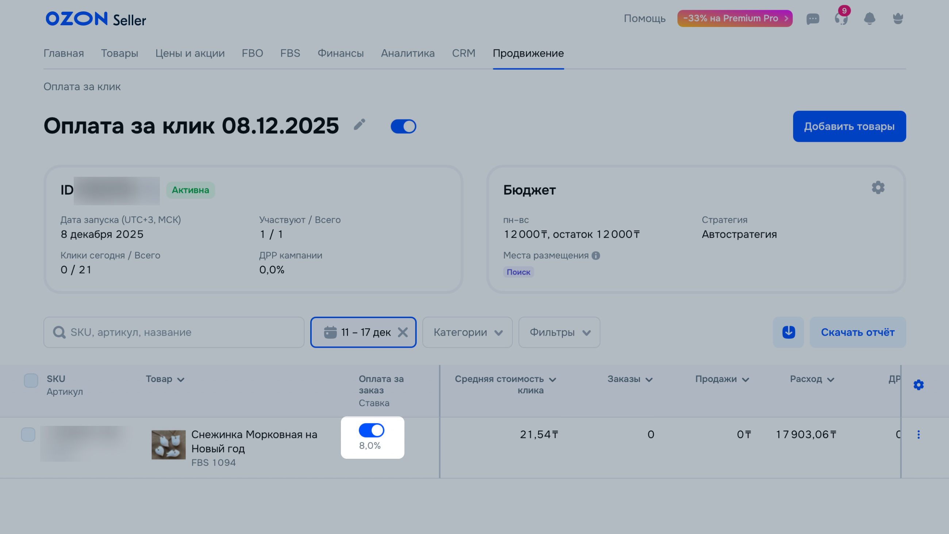
Task: Toggle the campaign active switch
Action: (403, 126)
